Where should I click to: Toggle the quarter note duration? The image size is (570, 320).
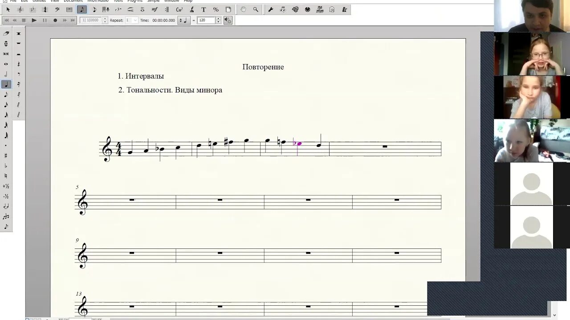click(6, 84)
